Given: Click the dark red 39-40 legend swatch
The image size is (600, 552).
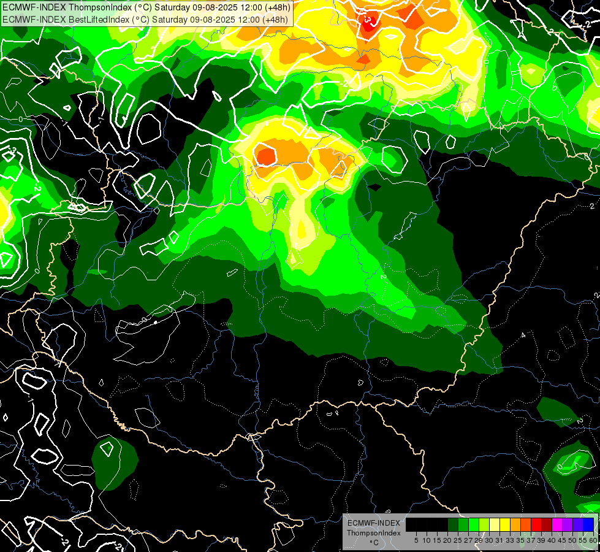Looking at the screenshot, I should coord(547,524).
